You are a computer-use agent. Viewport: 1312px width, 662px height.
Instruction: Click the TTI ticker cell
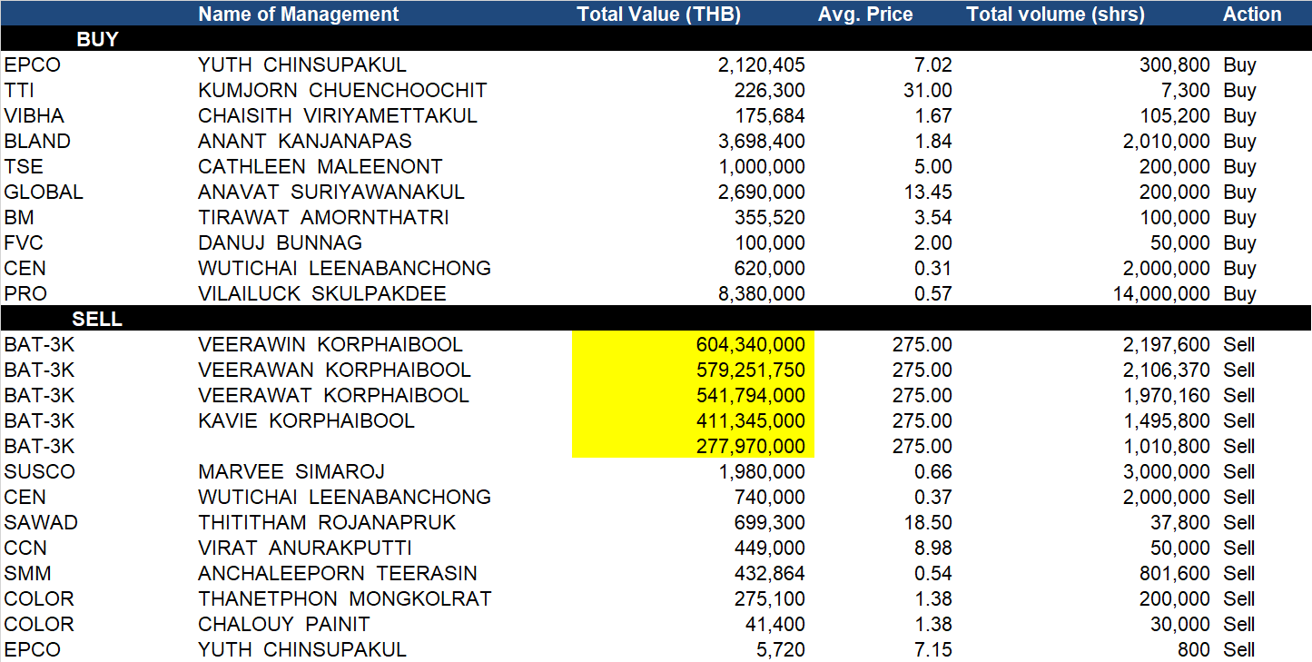(20, 90)
